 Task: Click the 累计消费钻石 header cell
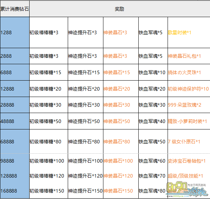[x=15, y=9]
